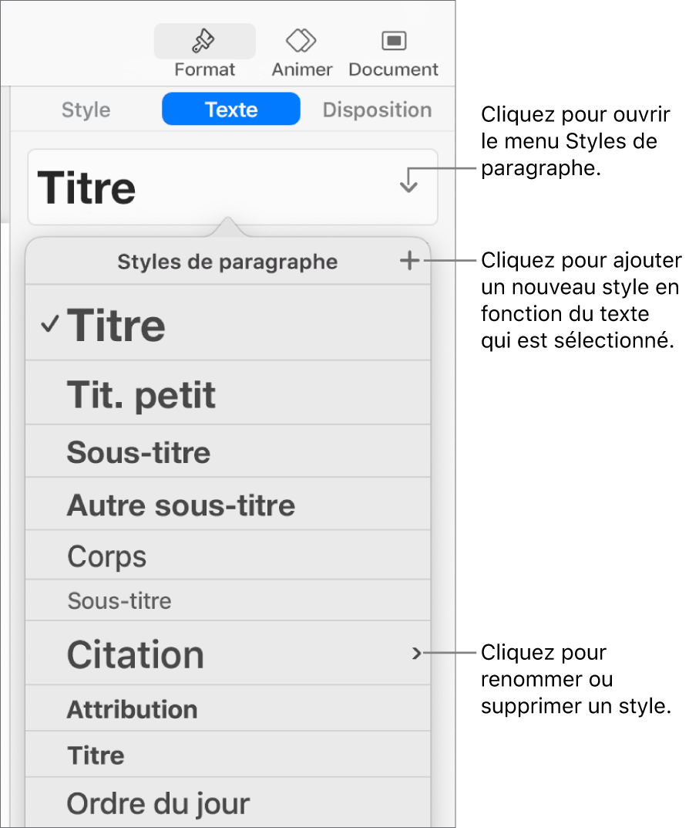The image size is (689, 828).
Task: Pick the small light Sous-titre style
Action: tap(119, 600)
